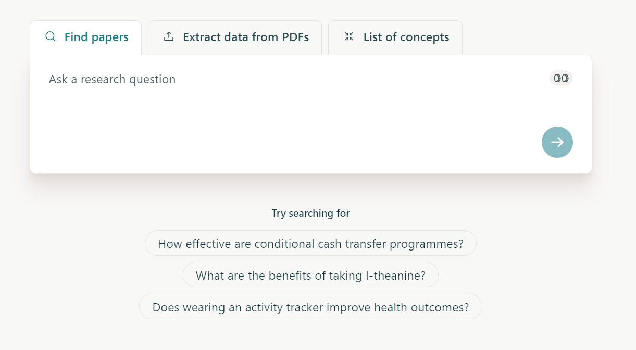Try 'How effective are conditional cash transfer programmes?'
Image resolution: width=636 pixels, height=350 pixels.
tap(310, 243)
